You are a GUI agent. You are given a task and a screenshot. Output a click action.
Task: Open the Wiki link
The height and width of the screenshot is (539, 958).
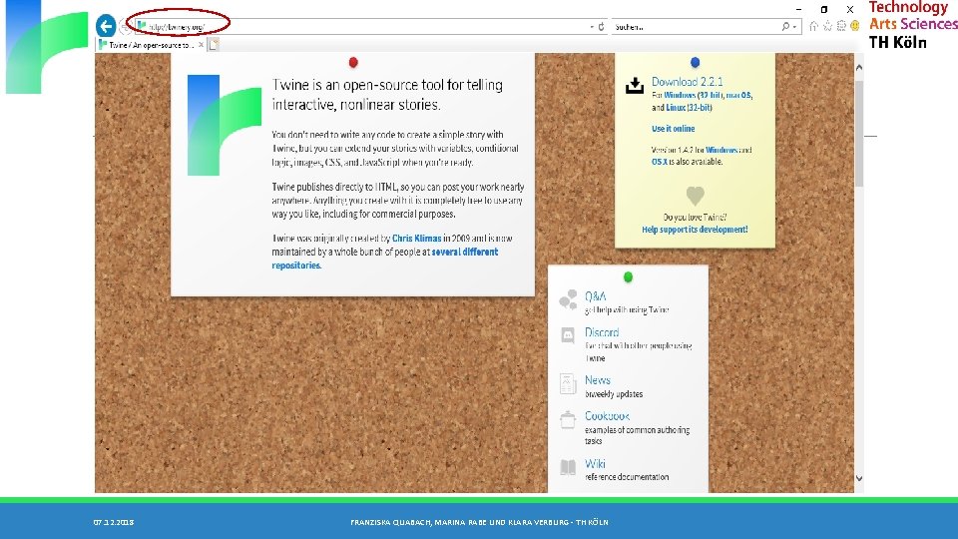595,464
